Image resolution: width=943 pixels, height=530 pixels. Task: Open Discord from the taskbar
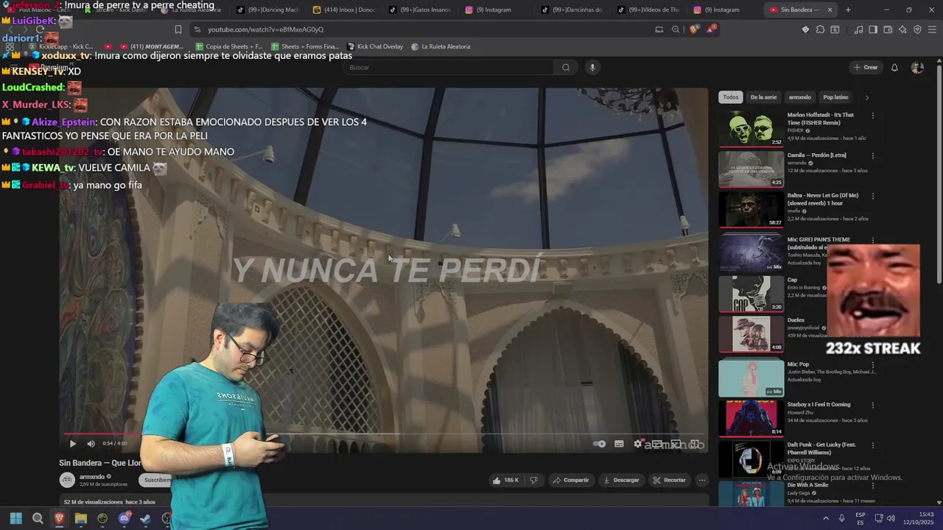(x=124, y=518)
